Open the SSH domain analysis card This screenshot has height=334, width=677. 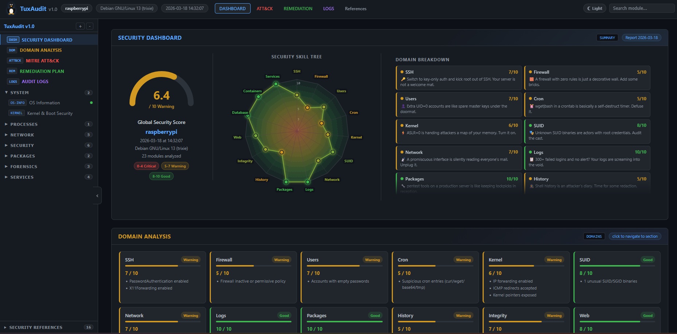tap(162, 277)
